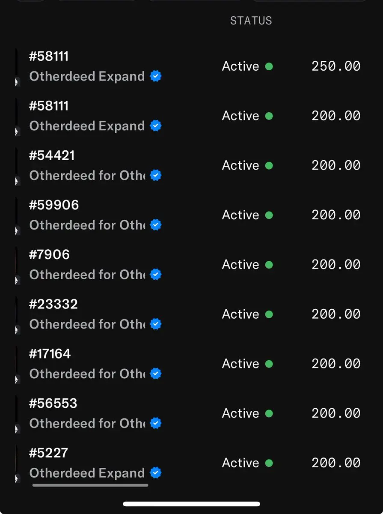383x514 pixels.
Task: Click verified badge next to #5227 Otherdeed Expand
Action: (x=156, y=473)
